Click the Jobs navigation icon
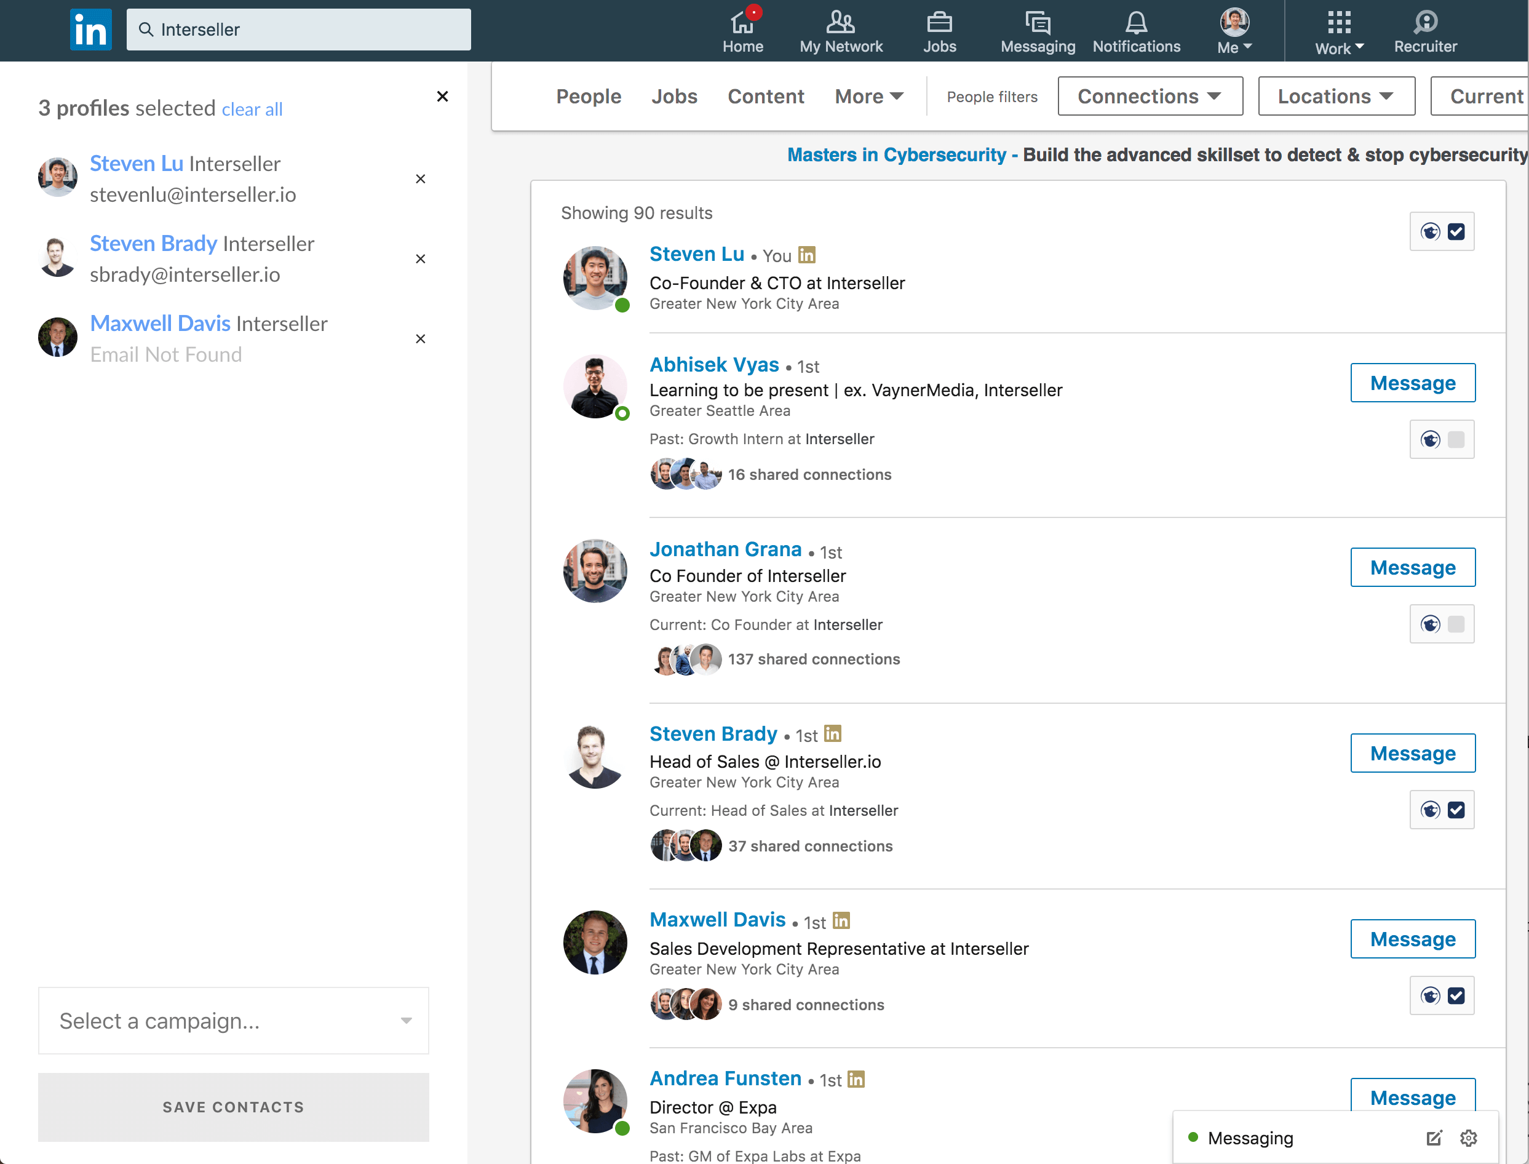The image size is (1529, 1164). click(x=940, y=31)
